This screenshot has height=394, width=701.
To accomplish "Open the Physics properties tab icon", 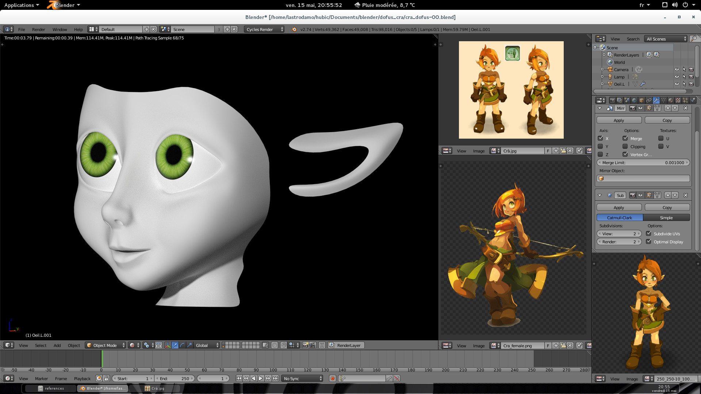I will pyautogui.click(x=693, y=100).
